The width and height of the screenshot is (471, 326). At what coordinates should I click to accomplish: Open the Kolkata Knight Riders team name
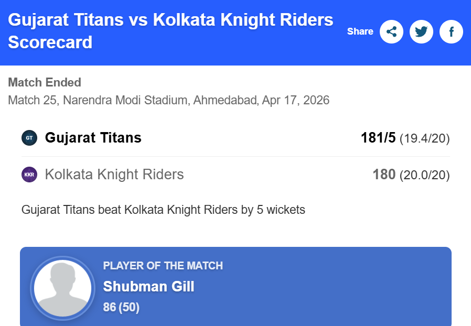(114, 174)
